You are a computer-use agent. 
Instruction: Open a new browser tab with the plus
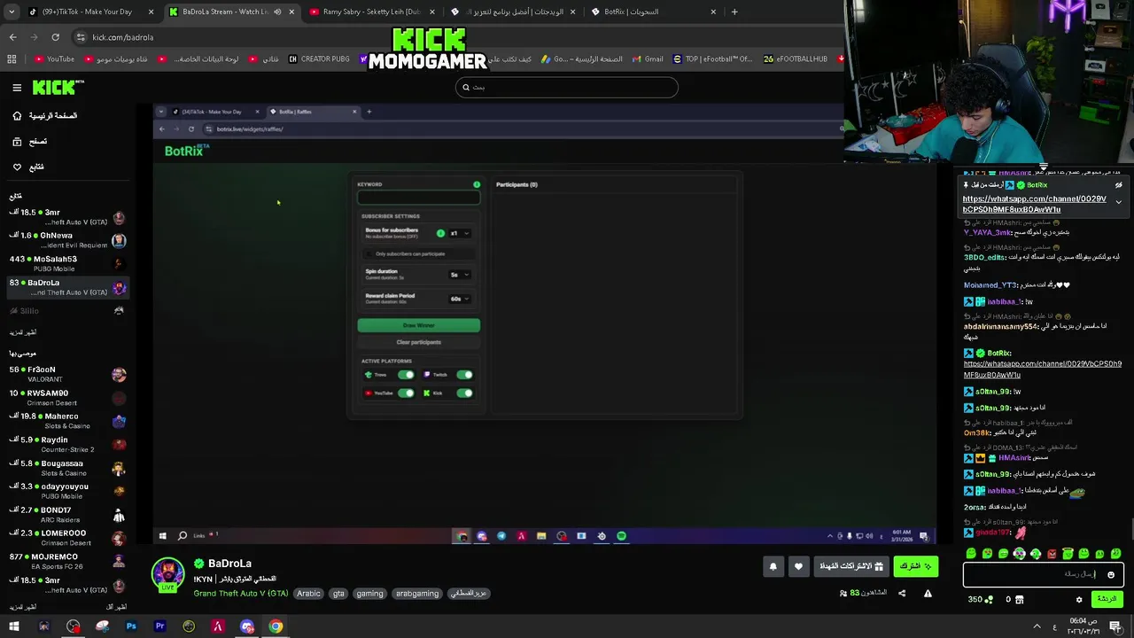coord(734,12)
